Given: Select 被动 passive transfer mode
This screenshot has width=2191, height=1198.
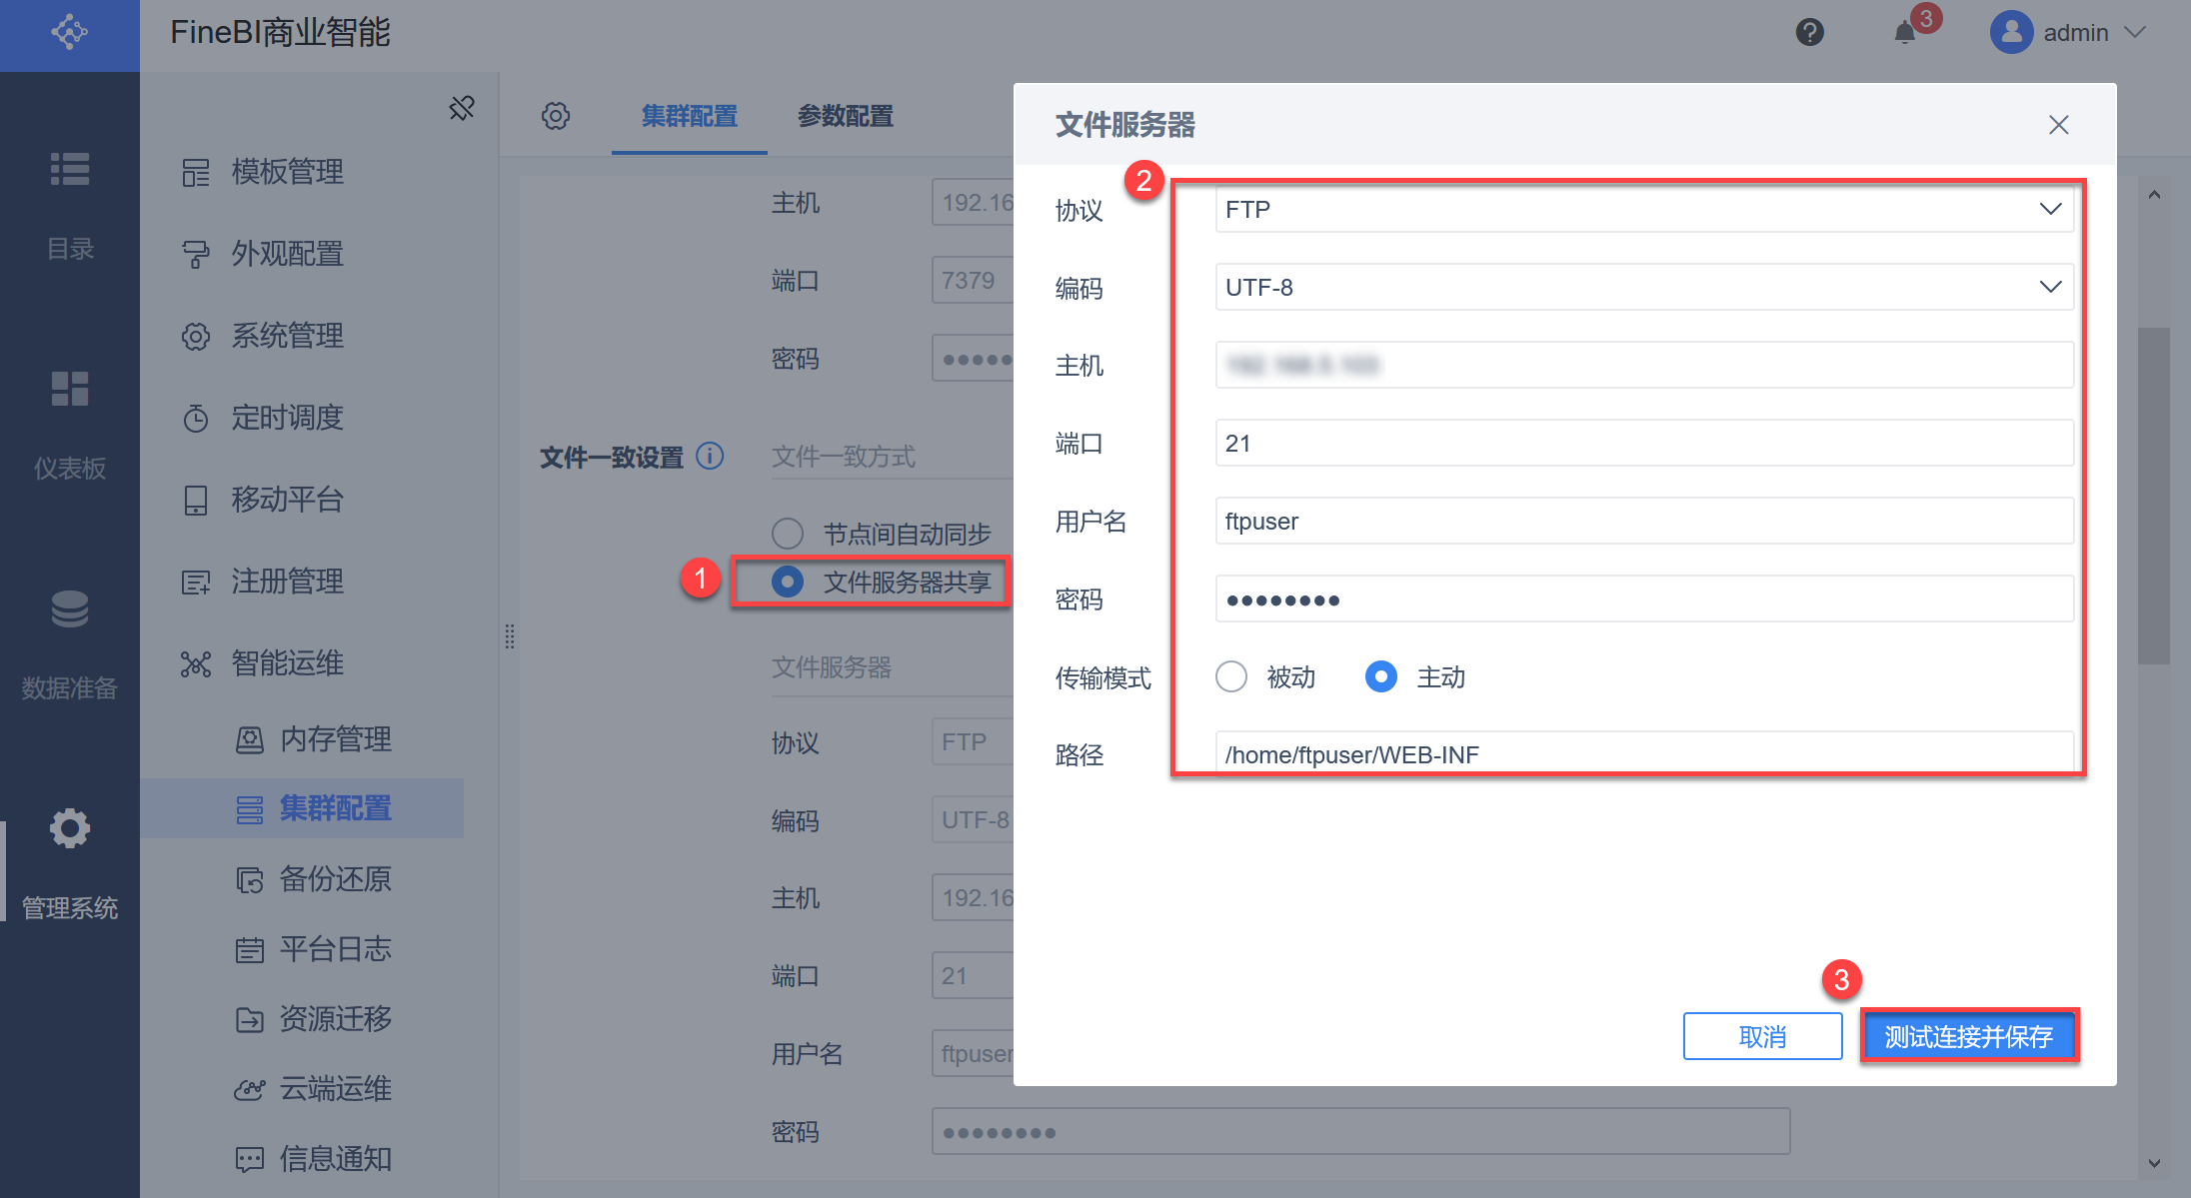Looking at the screenshot, I should tap(1231, 677).
